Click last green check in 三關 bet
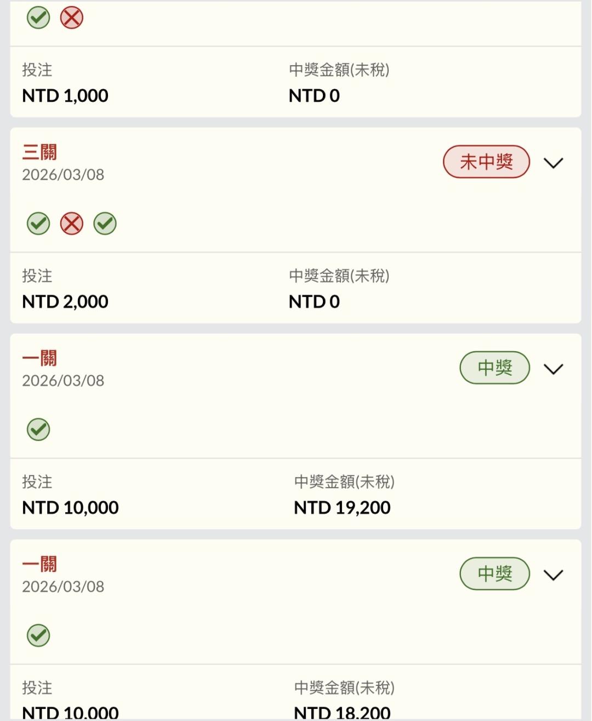This screenshot has height=721, width=592. point(105,224)
